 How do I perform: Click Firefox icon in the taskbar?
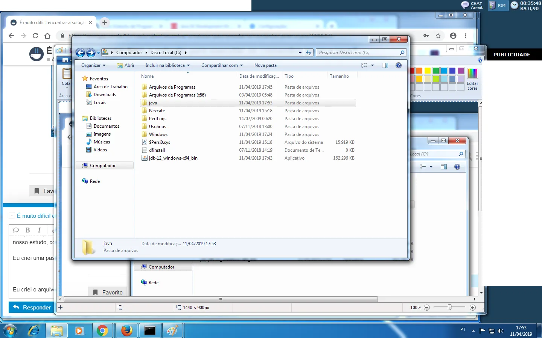[126, 330]
